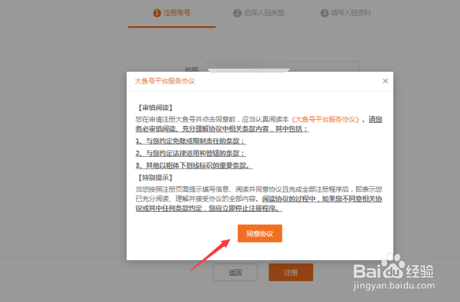The width and height of the screenshot is (460, 302).
Task: Open the 《大鱼号平台服务协议》 link
Action: coord(325,120)
